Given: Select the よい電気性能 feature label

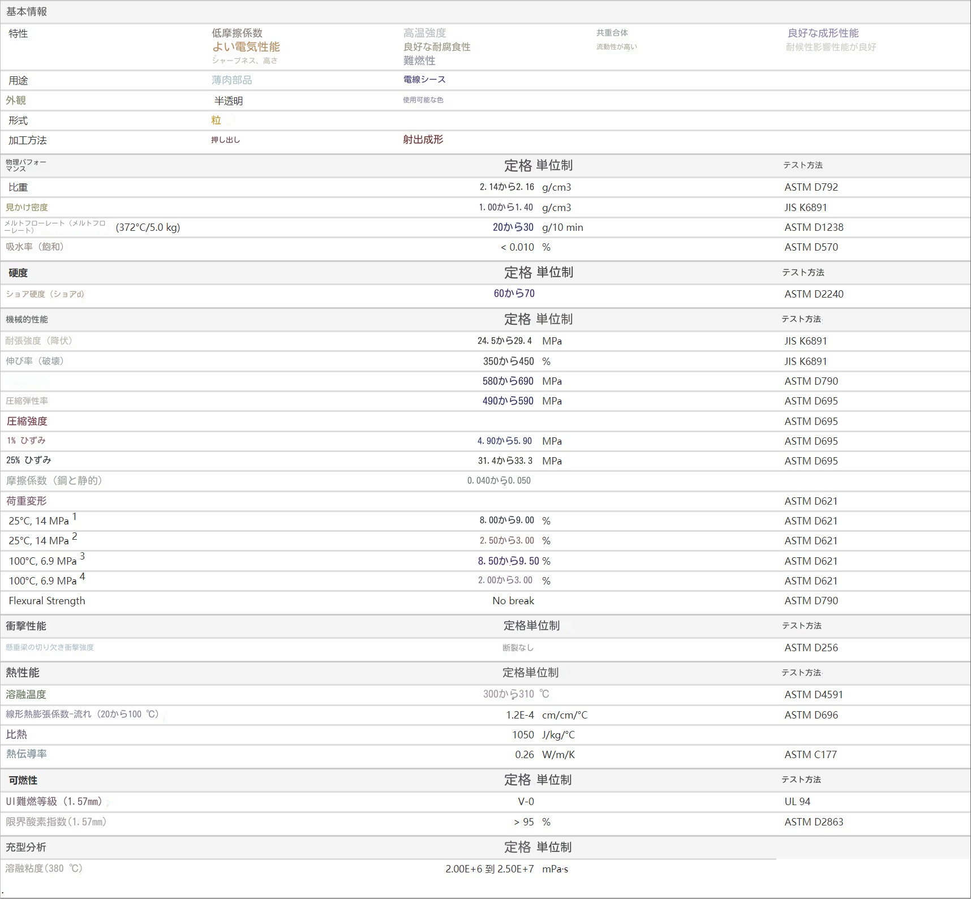Looking at the screenshot, I should [x=246, y=47].
